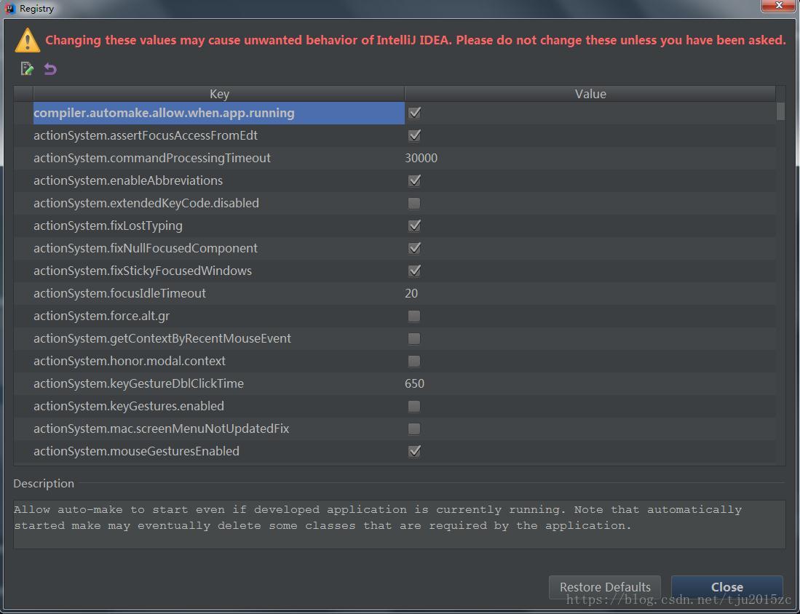Uncheck actionSystem.fixNullFocusedComponent checkbox
The image size is (800, 614).
(414, 248)
